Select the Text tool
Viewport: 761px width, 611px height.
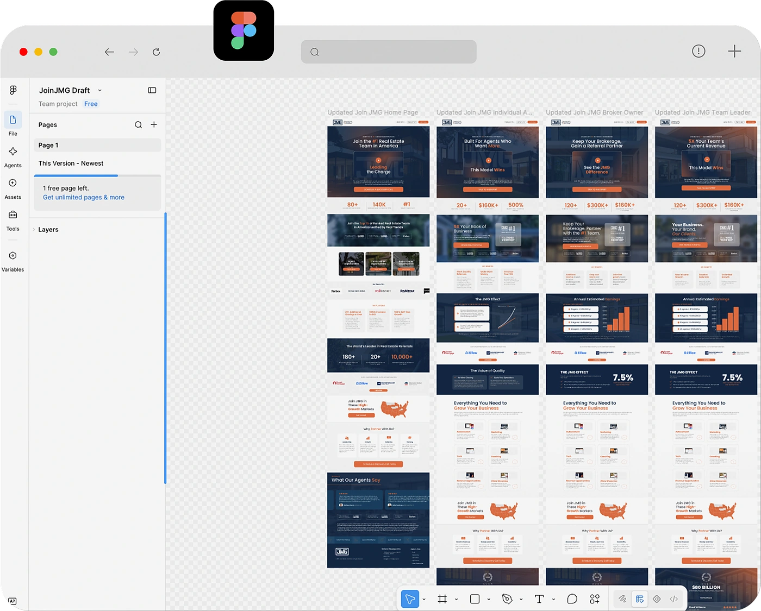(539, 599)
